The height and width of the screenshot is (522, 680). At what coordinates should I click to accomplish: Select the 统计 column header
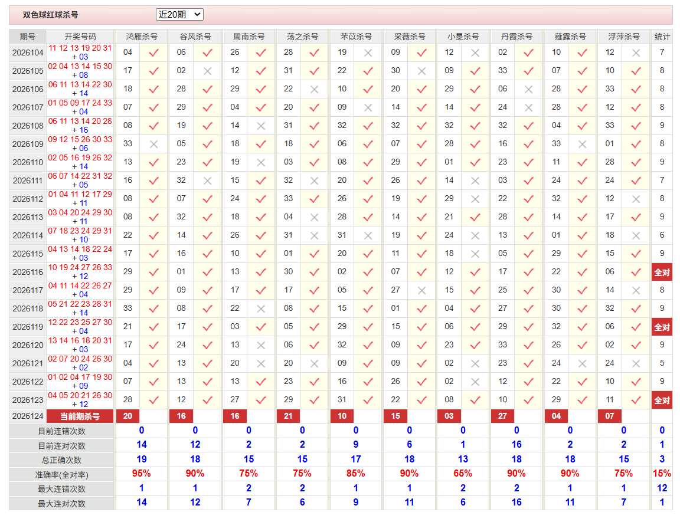662,37
